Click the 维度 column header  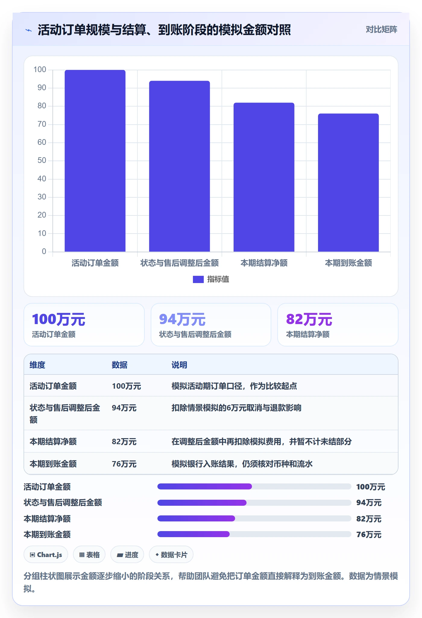pos(37,365)
